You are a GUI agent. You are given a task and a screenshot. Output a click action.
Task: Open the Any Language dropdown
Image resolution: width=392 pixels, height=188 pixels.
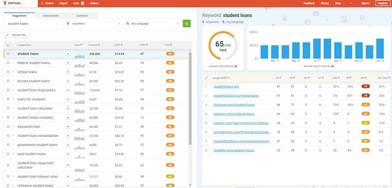click(153, 23)
